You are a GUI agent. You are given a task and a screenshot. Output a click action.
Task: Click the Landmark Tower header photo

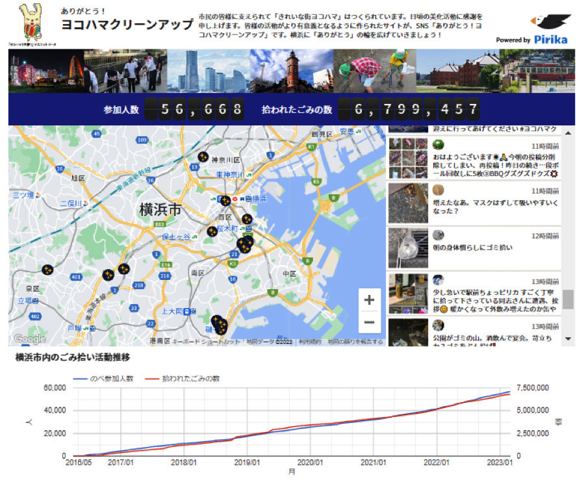209,71
